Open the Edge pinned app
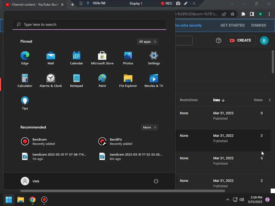Screen dimensions: 275x206 tap(25, 58)
